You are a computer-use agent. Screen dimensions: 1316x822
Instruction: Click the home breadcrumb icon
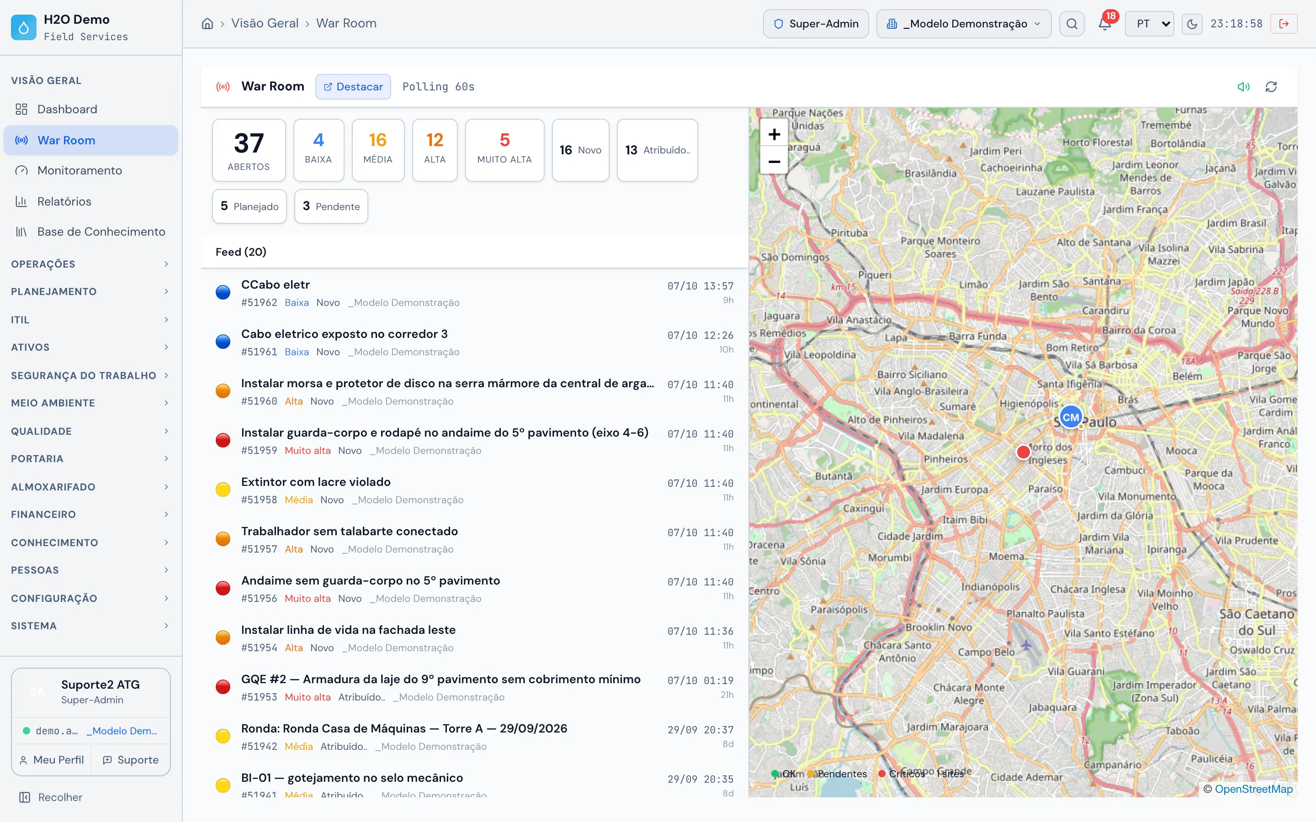pos(207,23)
